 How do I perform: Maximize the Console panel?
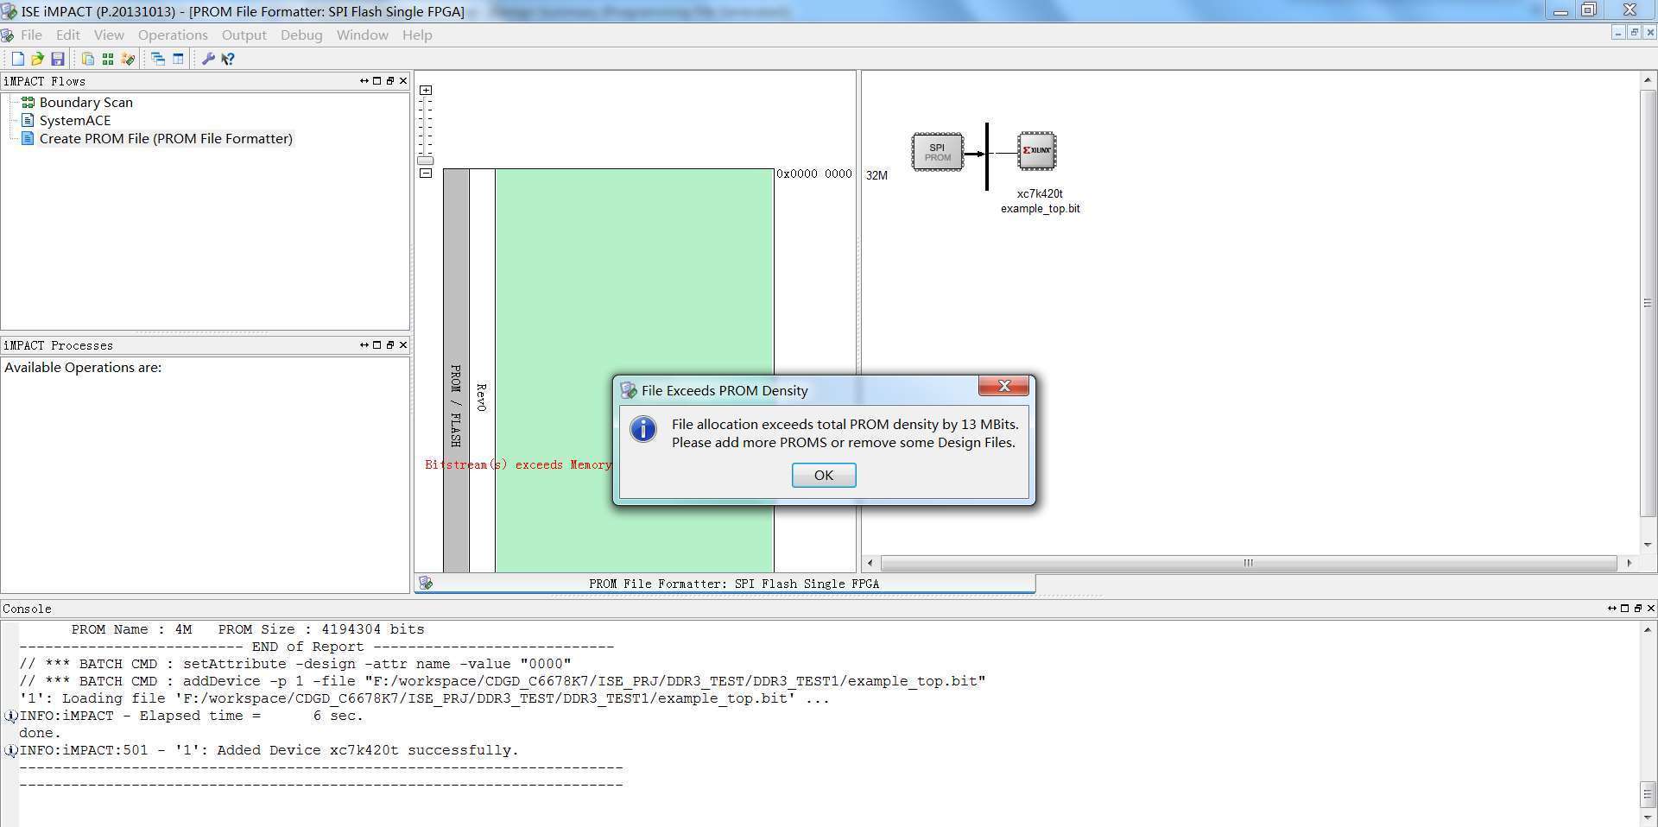point(1624,608)
